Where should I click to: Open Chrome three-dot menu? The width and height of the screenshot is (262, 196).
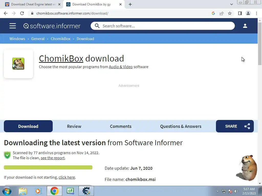(256, 13)
